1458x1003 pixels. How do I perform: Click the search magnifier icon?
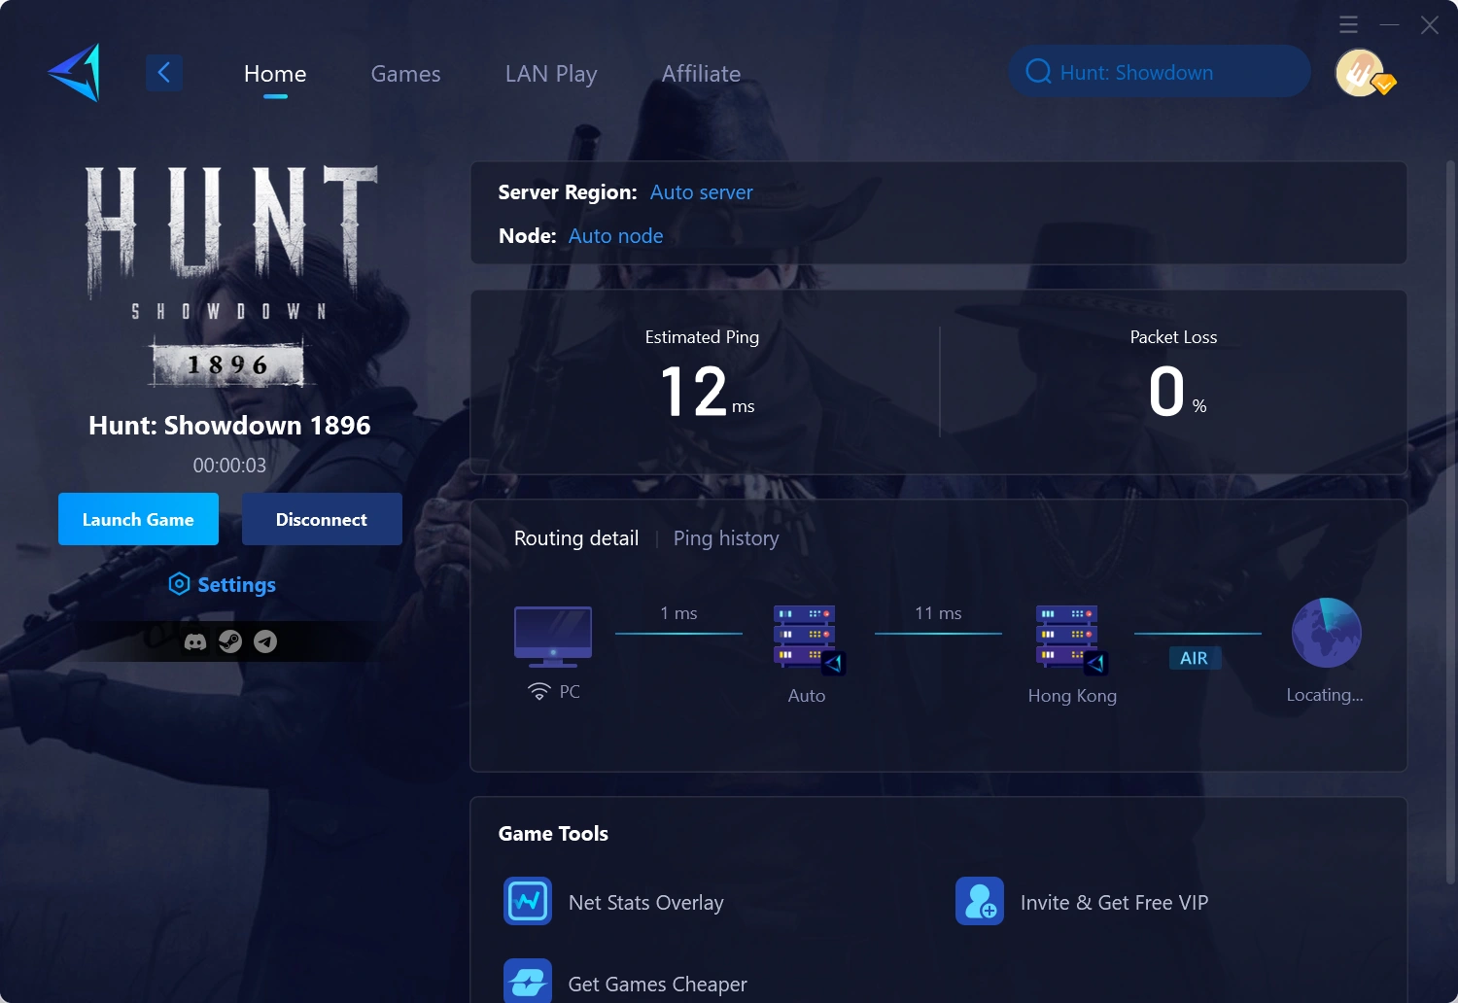coord(1038,72)
